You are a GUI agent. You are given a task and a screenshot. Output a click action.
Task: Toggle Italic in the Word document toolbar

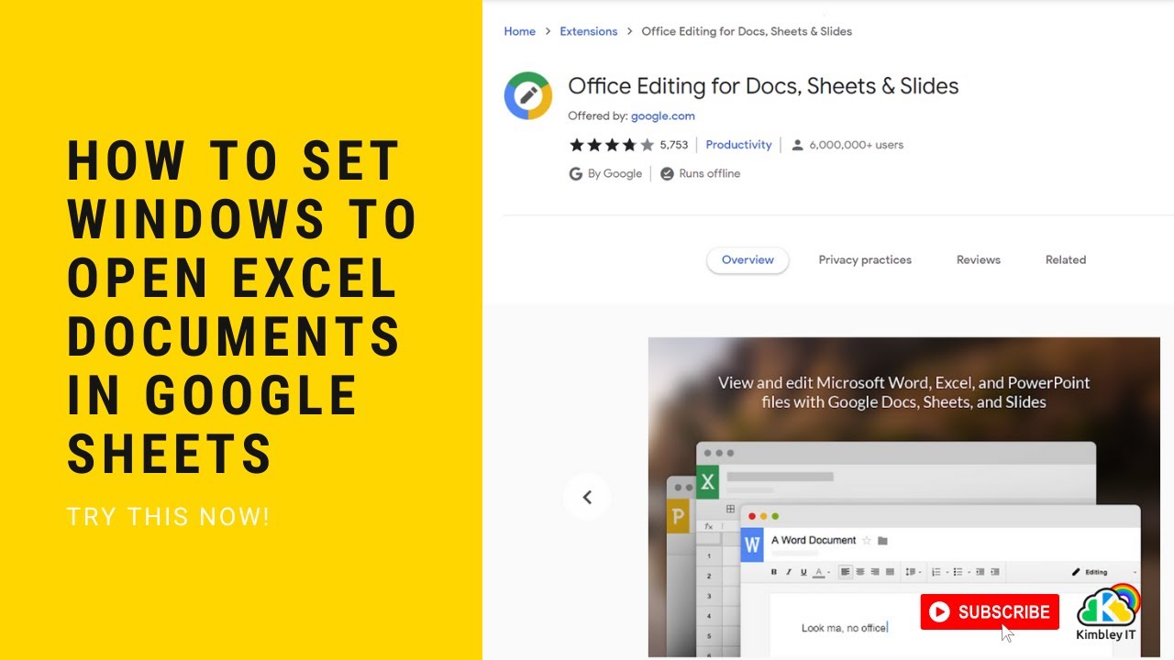click(789, 572)
